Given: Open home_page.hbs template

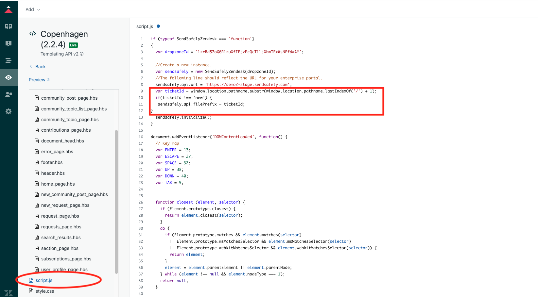Looking at the screenshot, I should click(x=58, y=184).
